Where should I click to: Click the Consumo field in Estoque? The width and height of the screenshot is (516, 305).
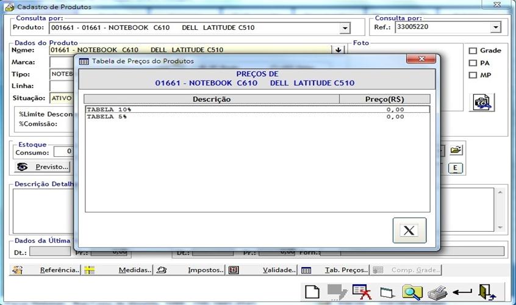tap(63, 151)
